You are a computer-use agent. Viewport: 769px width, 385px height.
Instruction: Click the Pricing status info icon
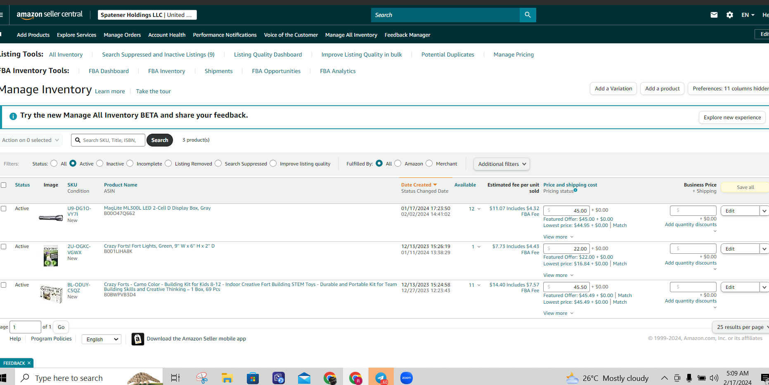pos(575,190)
